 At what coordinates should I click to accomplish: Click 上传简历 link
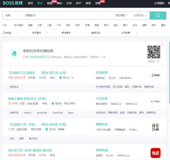click(159, 3)
